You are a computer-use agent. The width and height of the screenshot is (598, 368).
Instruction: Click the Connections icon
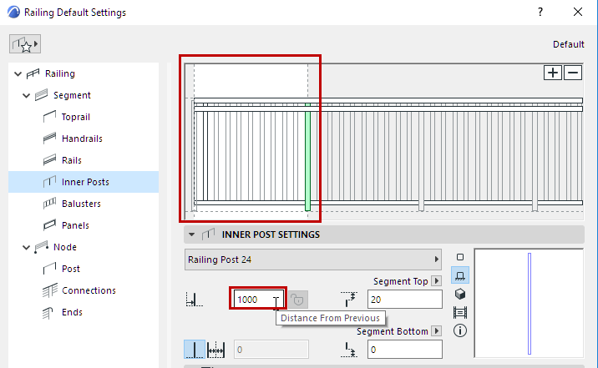click(x=49, y=290)
